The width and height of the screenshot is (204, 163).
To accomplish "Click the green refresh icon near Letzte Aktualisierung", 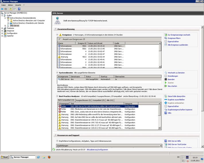I will (54, 150).
